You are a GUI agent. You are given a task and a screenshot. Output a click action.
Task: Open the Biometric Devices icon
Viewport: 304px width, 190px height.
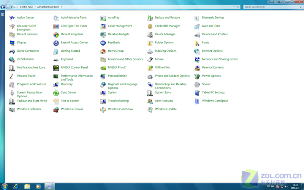click(197, 18)
